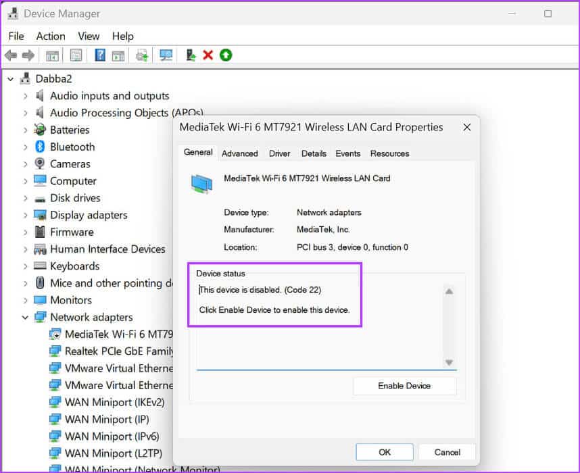Click the red X Uninstall device icon
The image size is (580, 473).
click(208, 55)
